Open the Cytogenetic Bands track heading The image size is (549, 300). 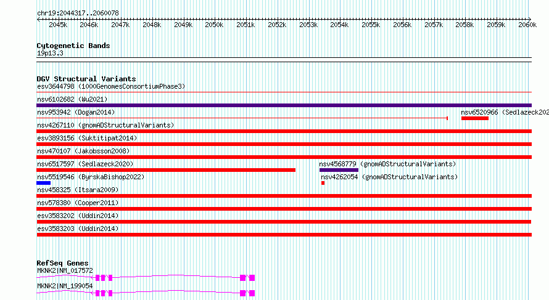[73, 46]
